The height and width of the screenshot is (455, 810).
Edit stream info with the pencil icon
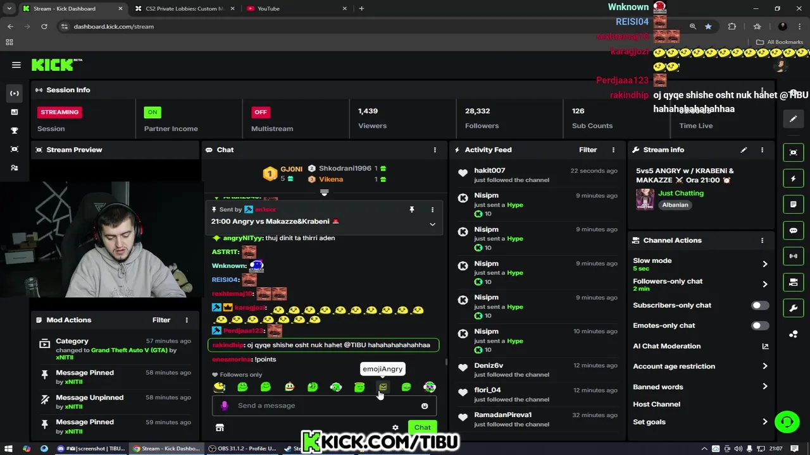(x=744, y=150)
